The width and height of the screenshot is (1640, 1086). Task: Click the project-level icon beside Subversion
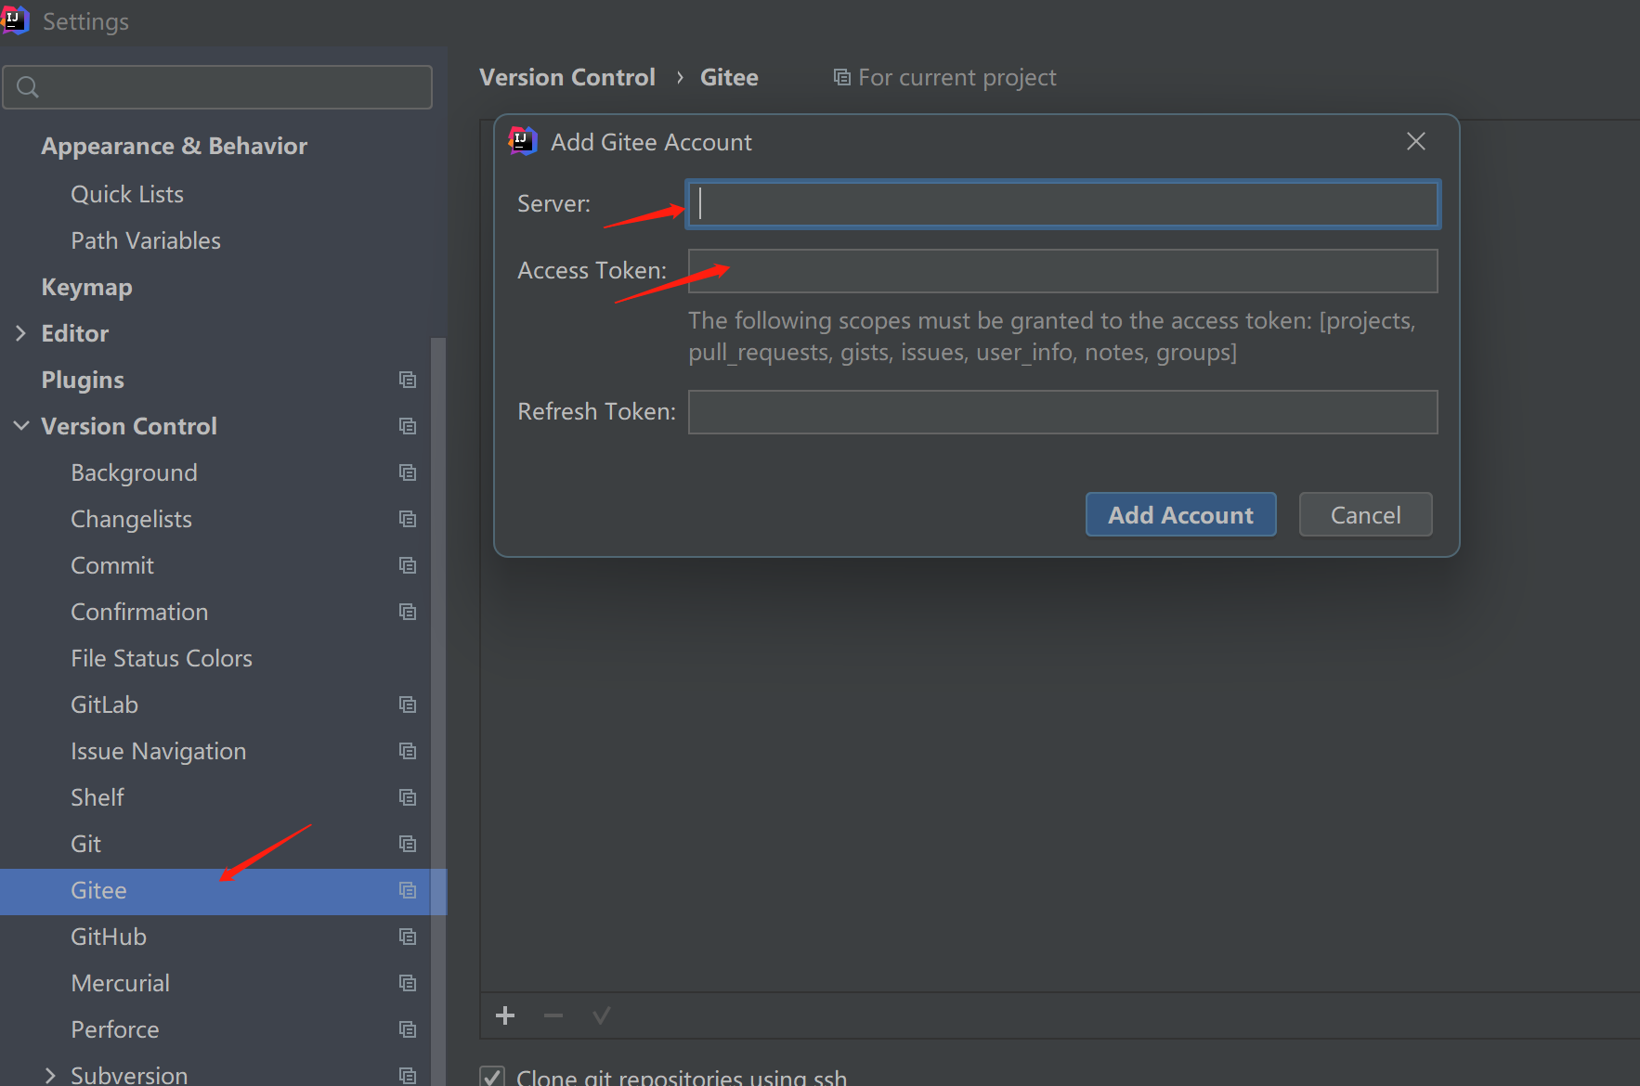click(408, 1076)
